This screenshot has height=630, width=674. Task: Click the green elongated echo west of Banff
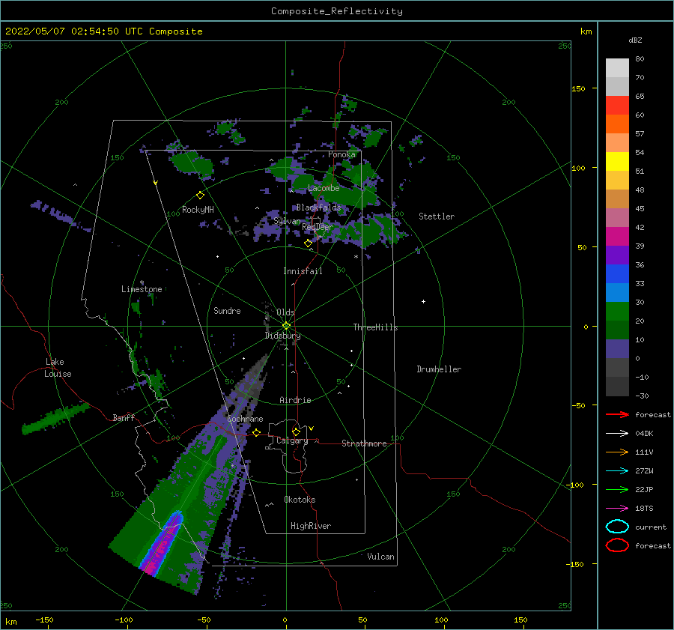[x=55, y=417]
